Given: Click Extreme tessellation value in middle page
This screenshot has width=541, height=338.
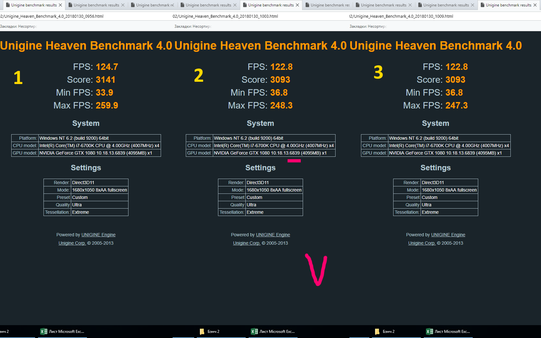Looking at the screenshot, I should click(274, 212).
